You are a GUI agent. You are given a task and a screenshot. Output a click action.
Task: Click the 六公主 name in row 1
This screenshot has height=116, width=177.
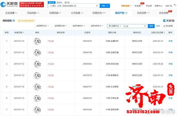[51, 41]
